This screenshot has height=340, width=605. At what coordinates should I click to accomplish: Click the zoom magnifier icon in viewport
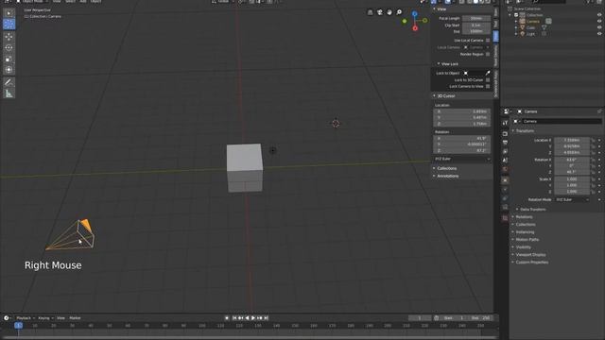click(399, 12)
